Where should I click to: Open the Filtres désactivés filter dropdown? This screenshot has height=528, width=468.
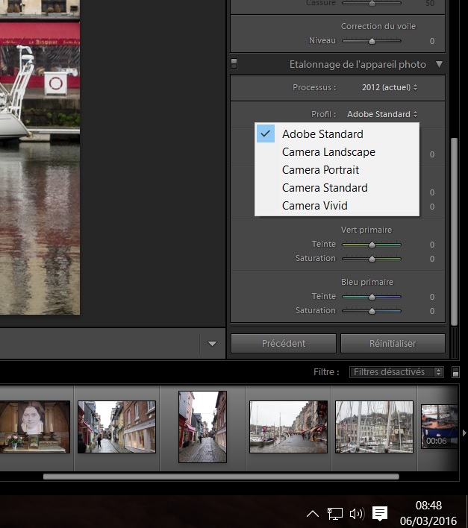tap(396, 372)
